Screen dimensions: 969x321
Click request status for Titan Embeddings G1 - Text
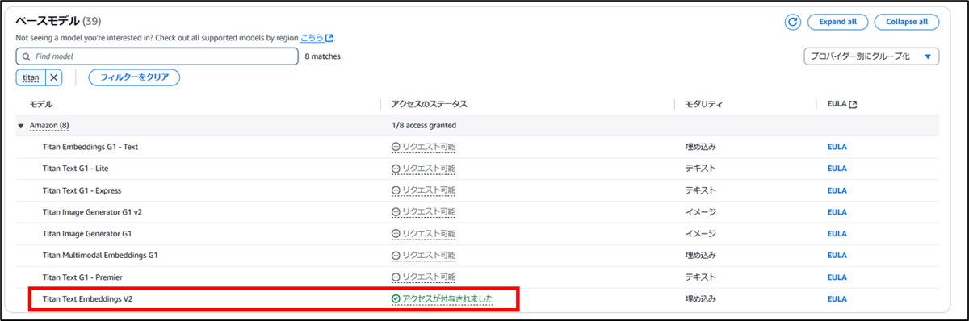pos(423,147)
